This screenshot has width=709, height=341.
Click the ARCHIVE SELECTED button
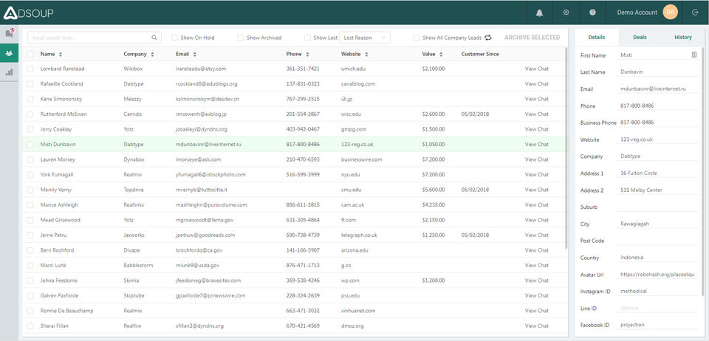tap(532, 38)
